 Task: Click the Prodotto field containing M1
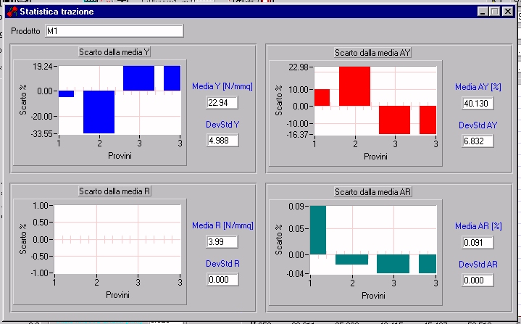(114, 31)
